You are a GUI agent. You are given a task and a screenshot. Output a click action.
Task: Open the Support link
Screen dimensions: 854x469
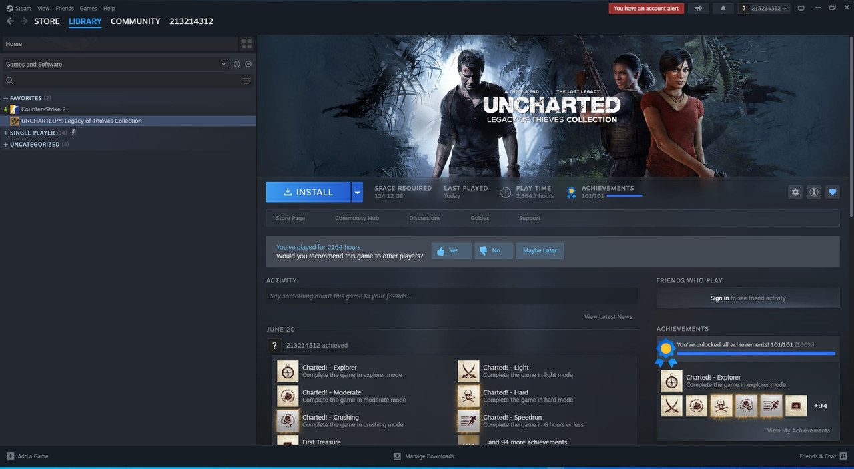[530, 218]
